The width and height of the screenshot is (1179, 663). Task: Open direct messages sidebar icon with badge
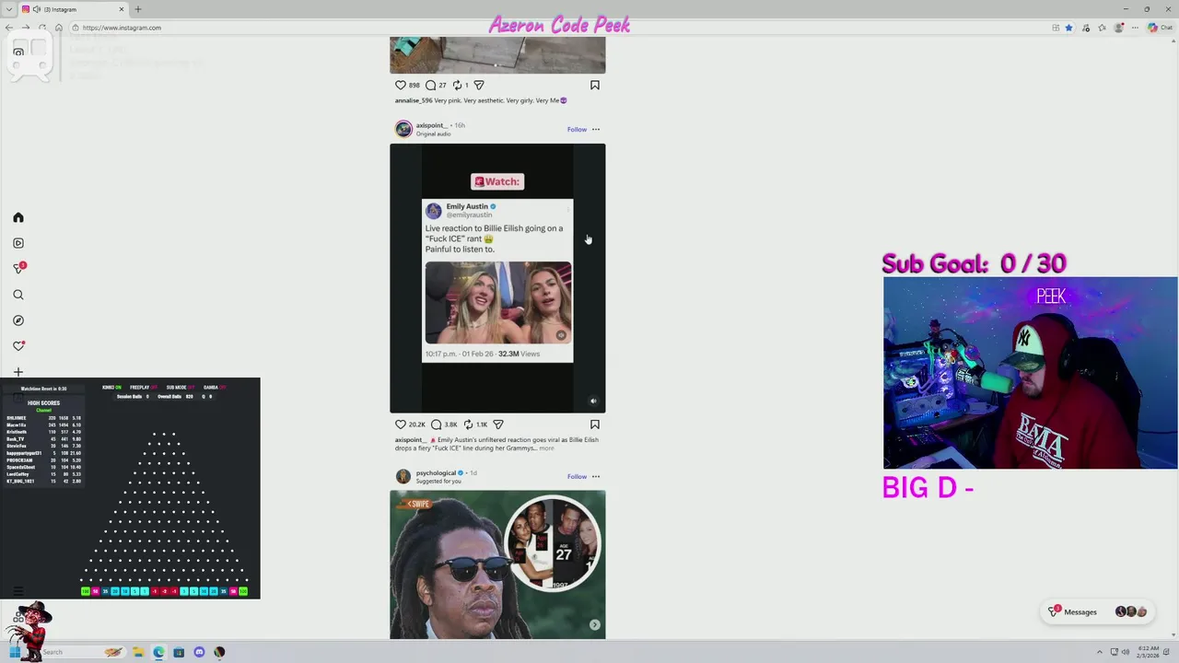[18, 268]
